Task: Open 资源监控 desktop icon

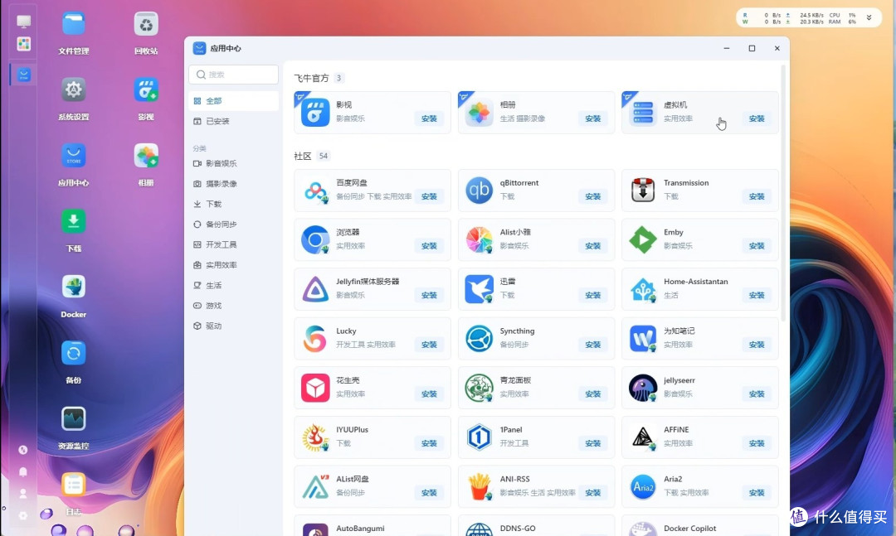Action: [73, 419]
